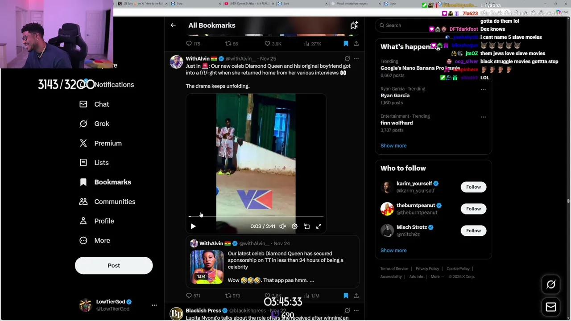Image resolution: width=571 pixels, height=321 pixels.
Task: Remove the bookmark next to 277K views
Action: pyautogui.click(x=346, y=44)
